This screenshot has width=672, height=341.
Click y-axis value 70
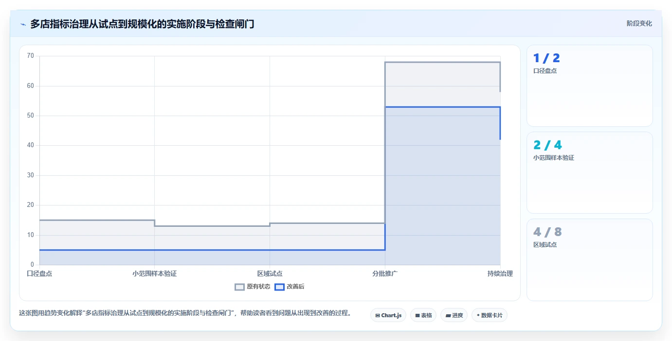click(31, 56)
